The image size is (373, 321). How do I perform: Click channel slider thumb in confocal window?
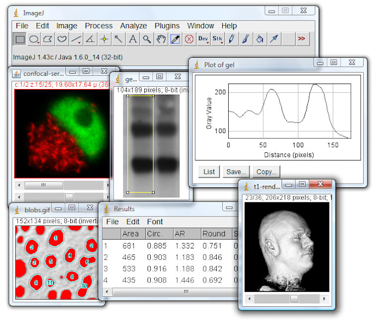coord(44,185)
